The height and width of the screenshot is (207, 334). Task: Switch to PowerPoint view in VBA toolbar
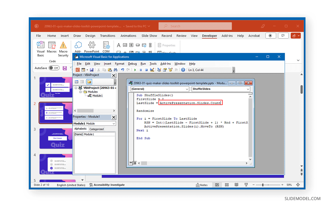pos(78,70)
